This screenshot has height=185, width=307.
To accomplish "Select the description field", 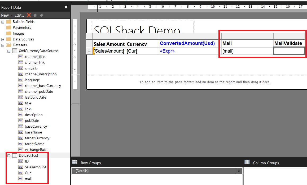I will (34, 115).
